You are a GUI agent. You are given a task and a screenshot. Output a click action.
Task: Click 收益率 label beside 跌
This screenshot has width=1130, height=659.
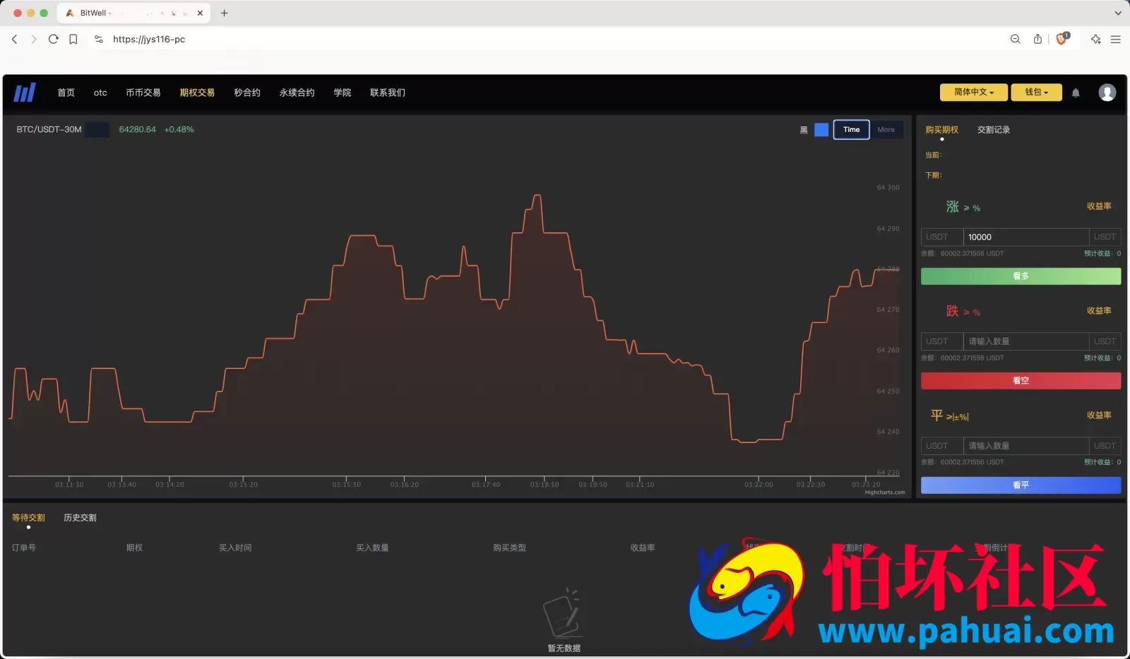[x=1099, y=311]
